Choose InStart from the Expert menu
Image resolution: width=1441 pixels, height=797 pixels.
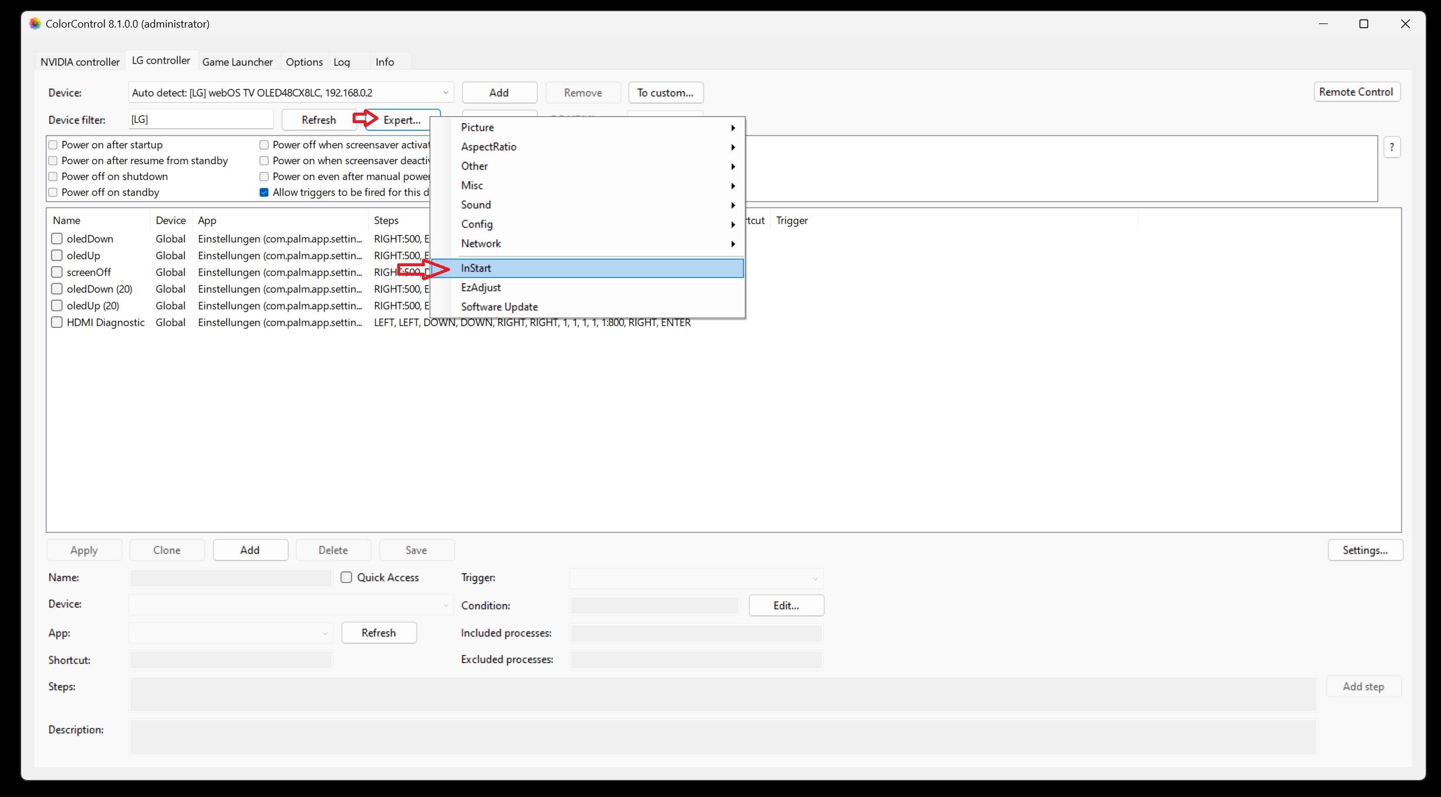tap(587, 268)
